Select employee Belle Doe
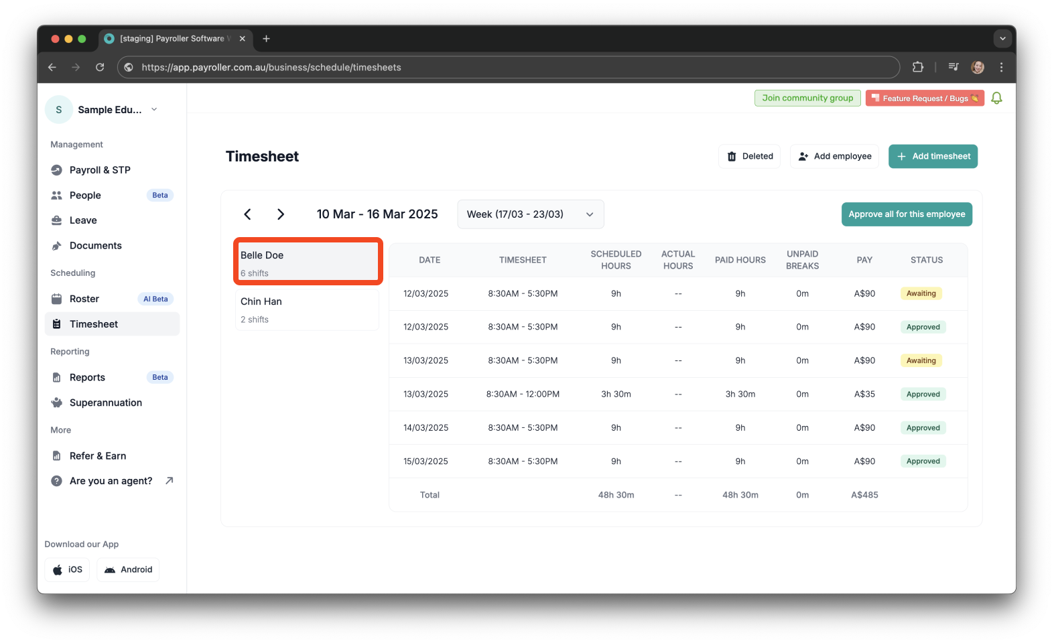Screen dimensions: 1054x643 tap(308, 261)
